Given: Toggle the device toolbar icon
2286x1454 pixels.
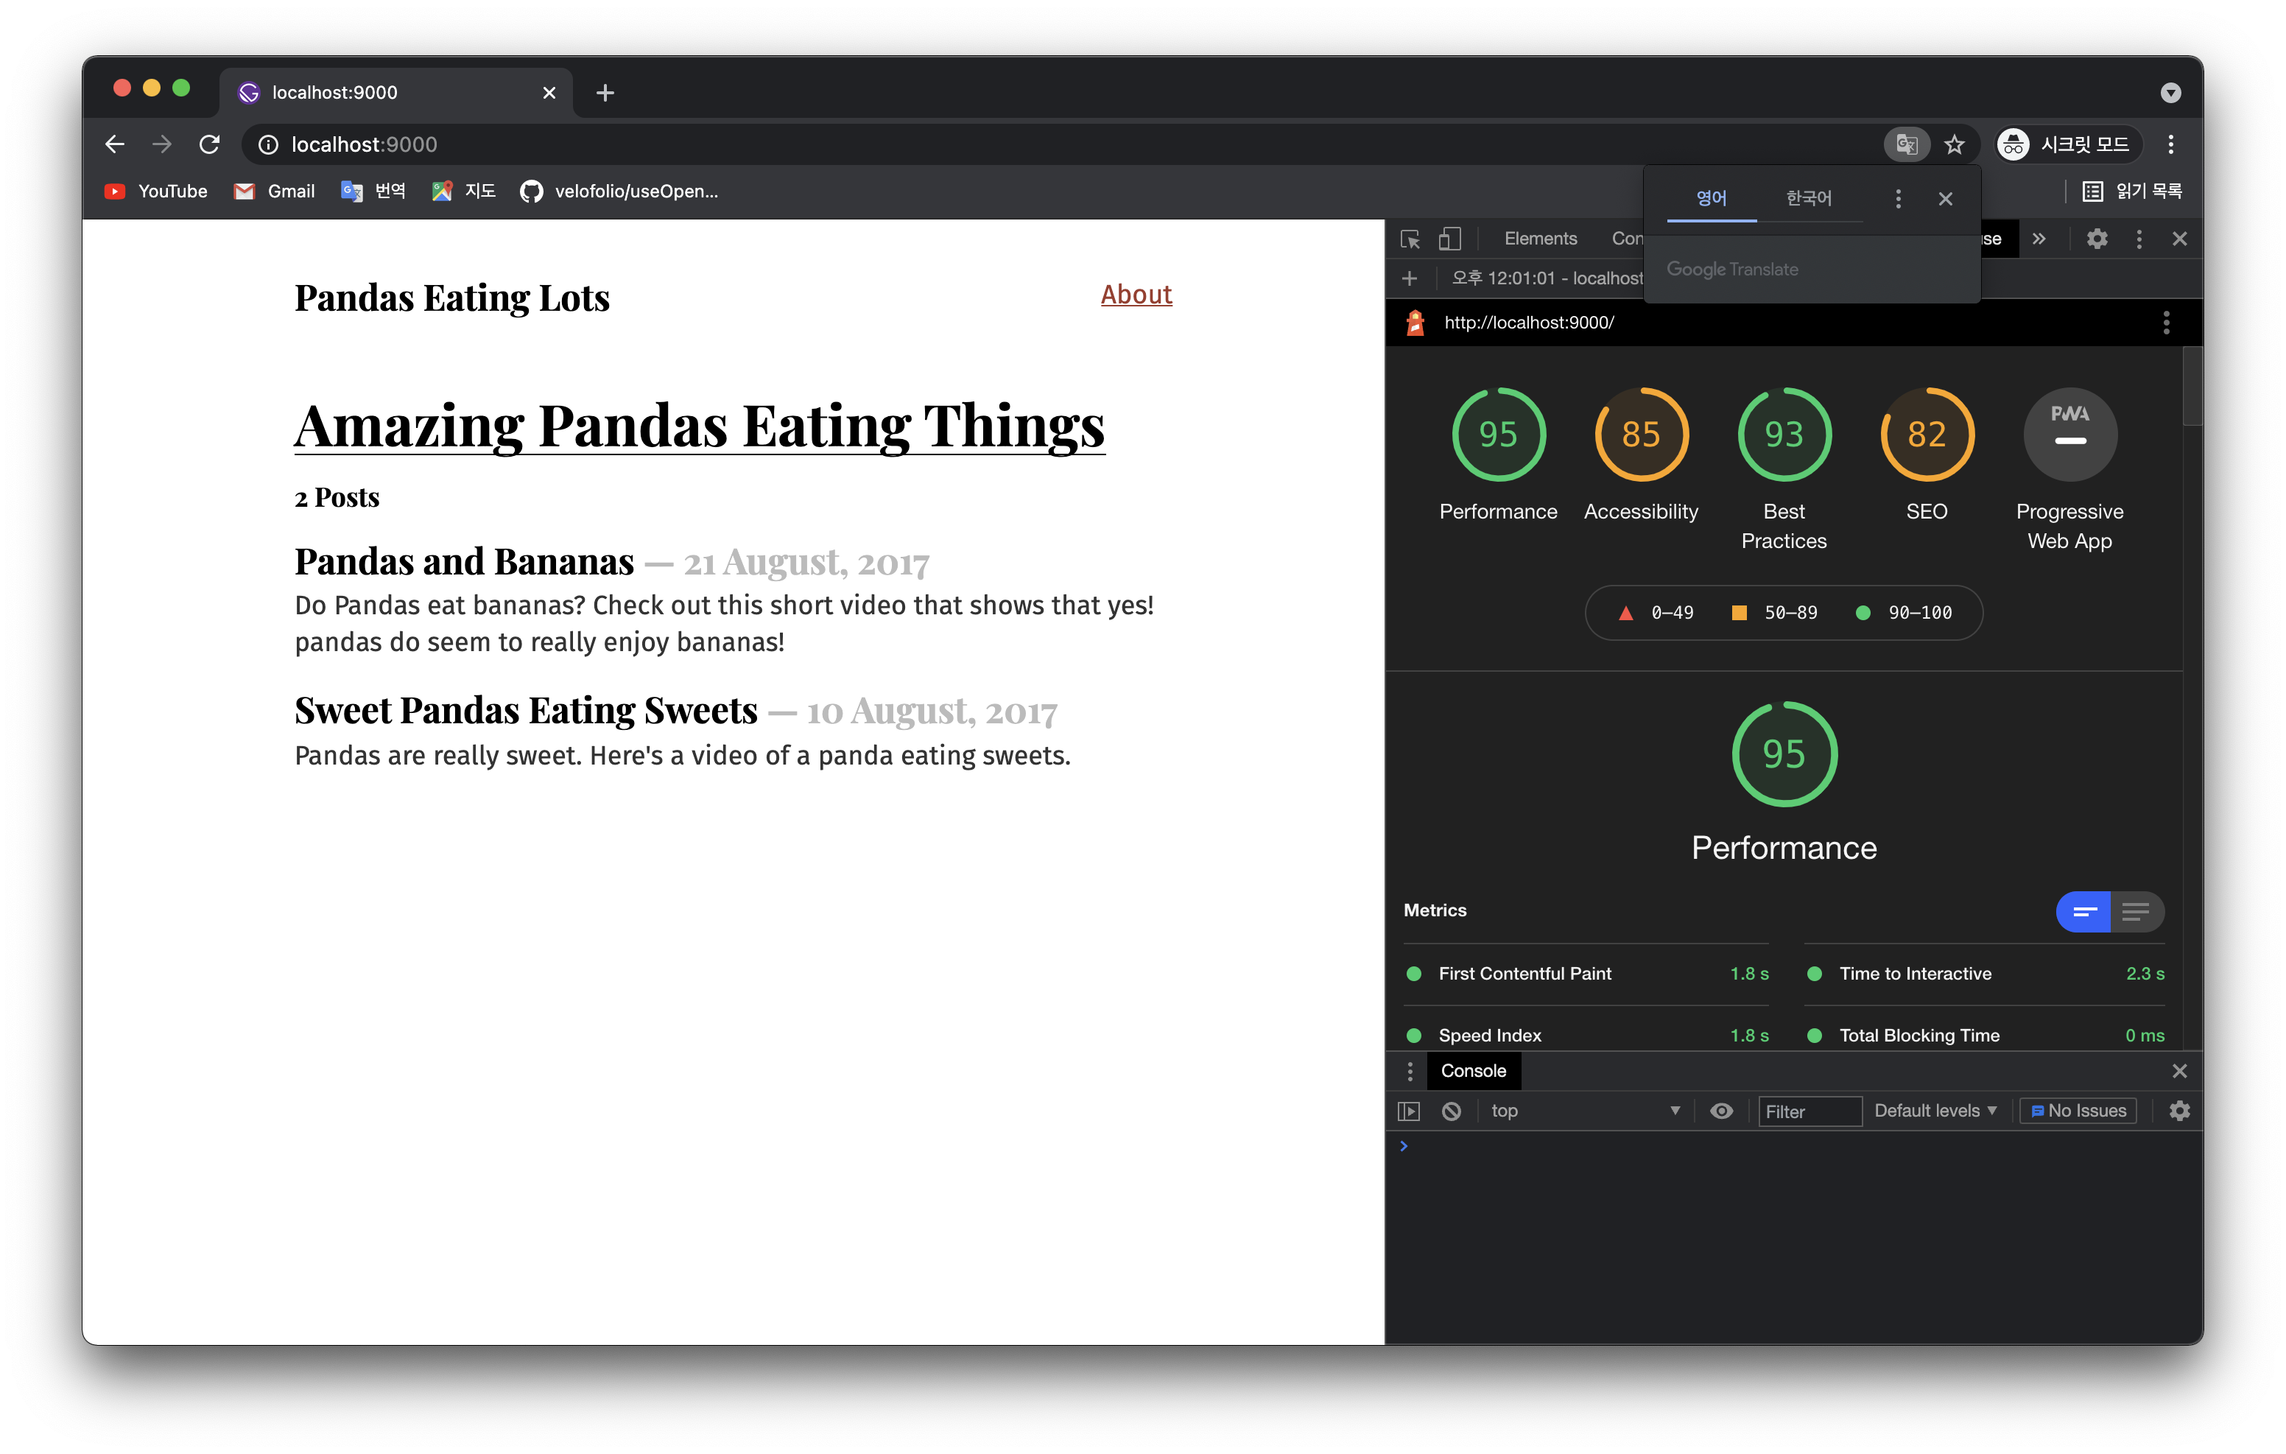Looking at the screenshot, I should [x=1449, y=239].
